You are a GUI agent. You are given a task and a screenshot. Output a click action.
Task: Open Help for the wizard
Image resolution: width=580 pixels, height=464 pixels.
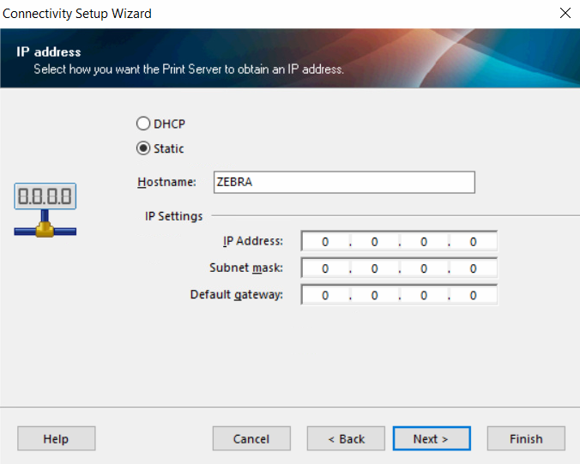56,438
